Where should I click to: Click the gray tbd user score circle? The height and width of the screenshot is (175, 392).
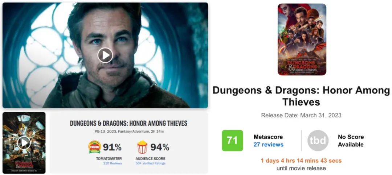tap(318, 141)
